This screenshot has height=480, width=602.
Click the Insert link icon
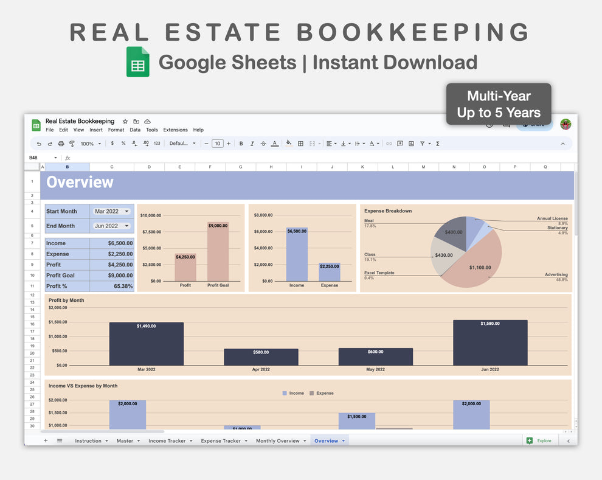point(389,144)
